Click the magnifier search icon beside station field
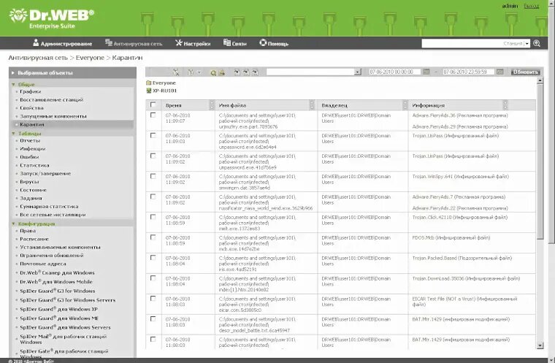Screen dimensions: 555x363 coord(537,43)
